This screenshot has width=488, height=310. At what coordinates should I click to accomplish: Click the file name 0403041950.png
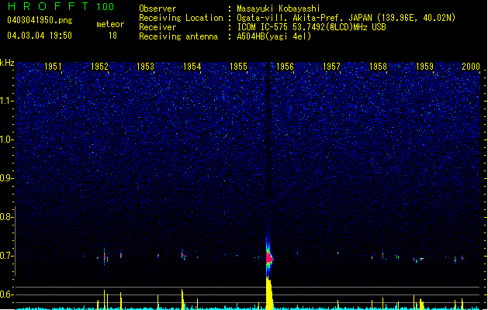40,20
